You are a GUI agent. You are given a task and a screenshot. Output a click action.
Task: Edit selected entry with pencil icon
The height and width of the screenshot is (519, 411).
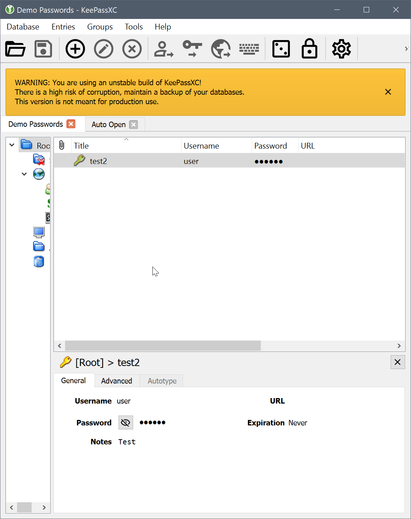point(104,49)
